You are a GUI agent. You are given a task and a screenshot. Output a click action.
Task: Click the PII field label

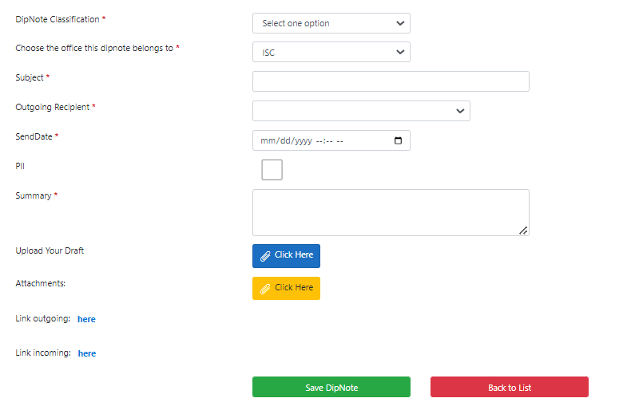(x=20, y=166)
